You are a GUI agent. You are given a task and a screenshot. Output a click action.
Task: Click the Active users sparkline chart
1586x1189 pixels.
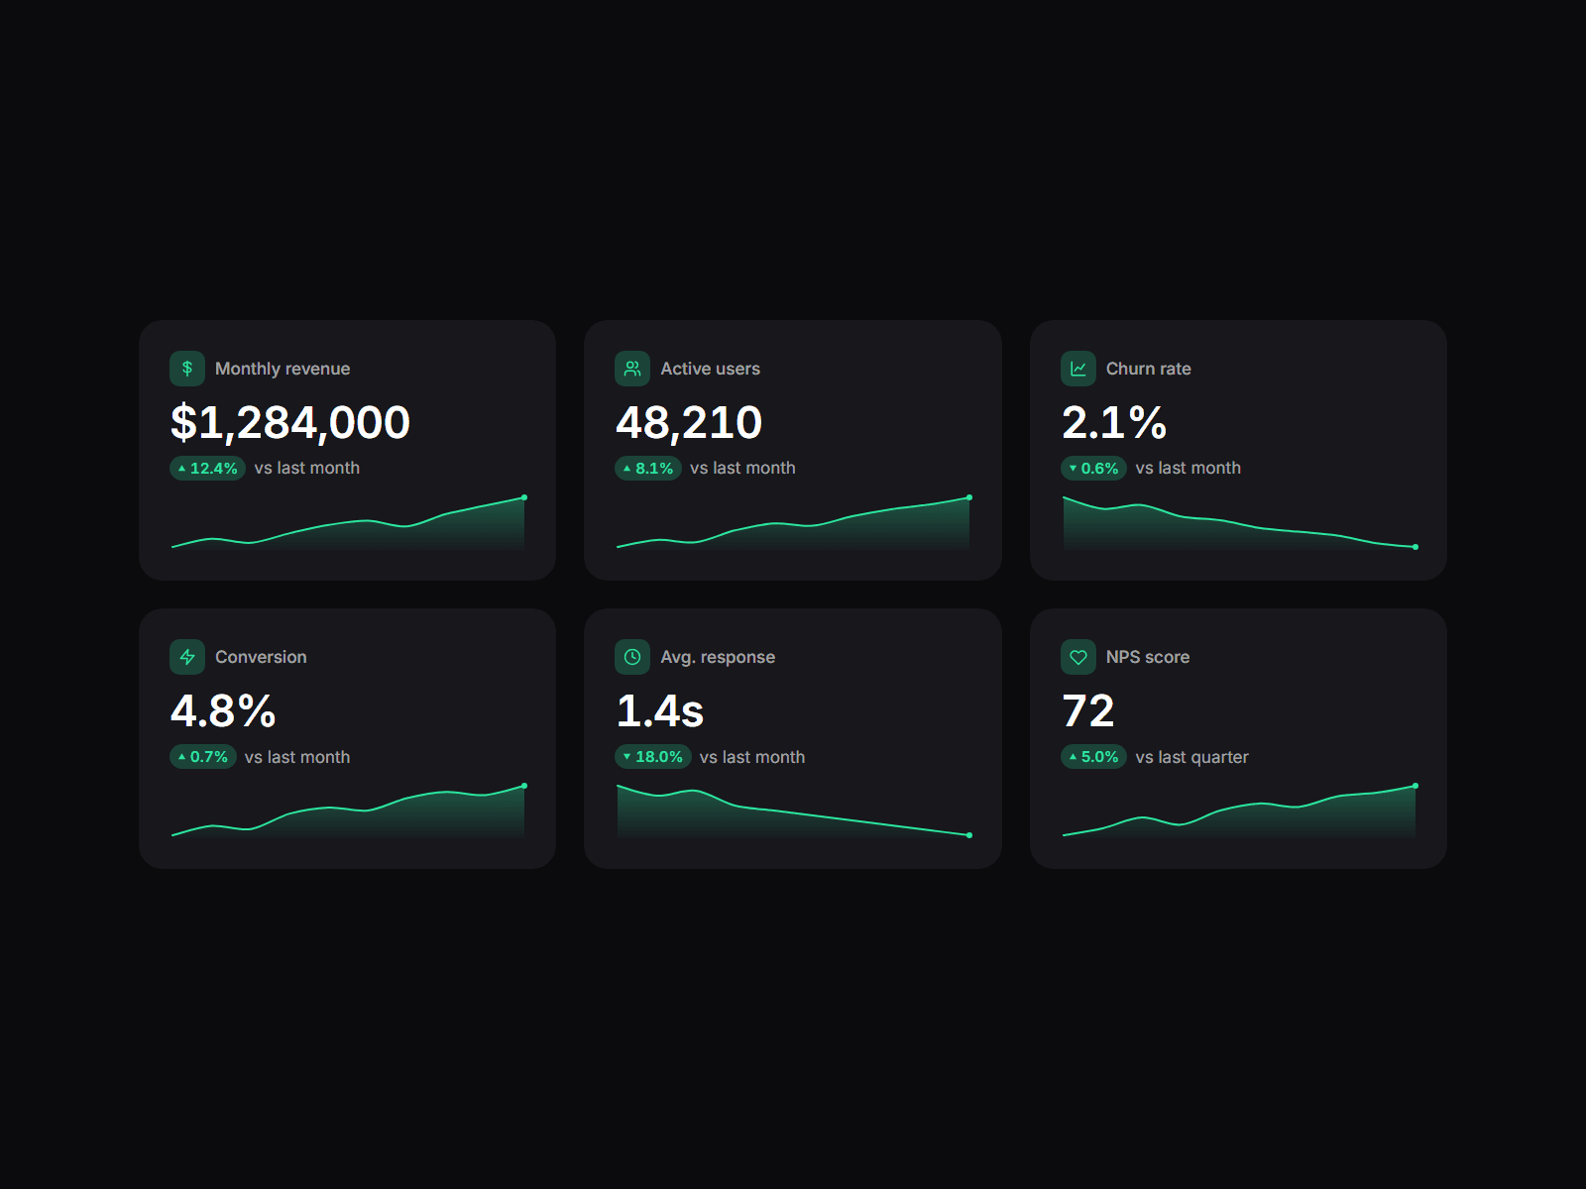click(x=793, y=522)
